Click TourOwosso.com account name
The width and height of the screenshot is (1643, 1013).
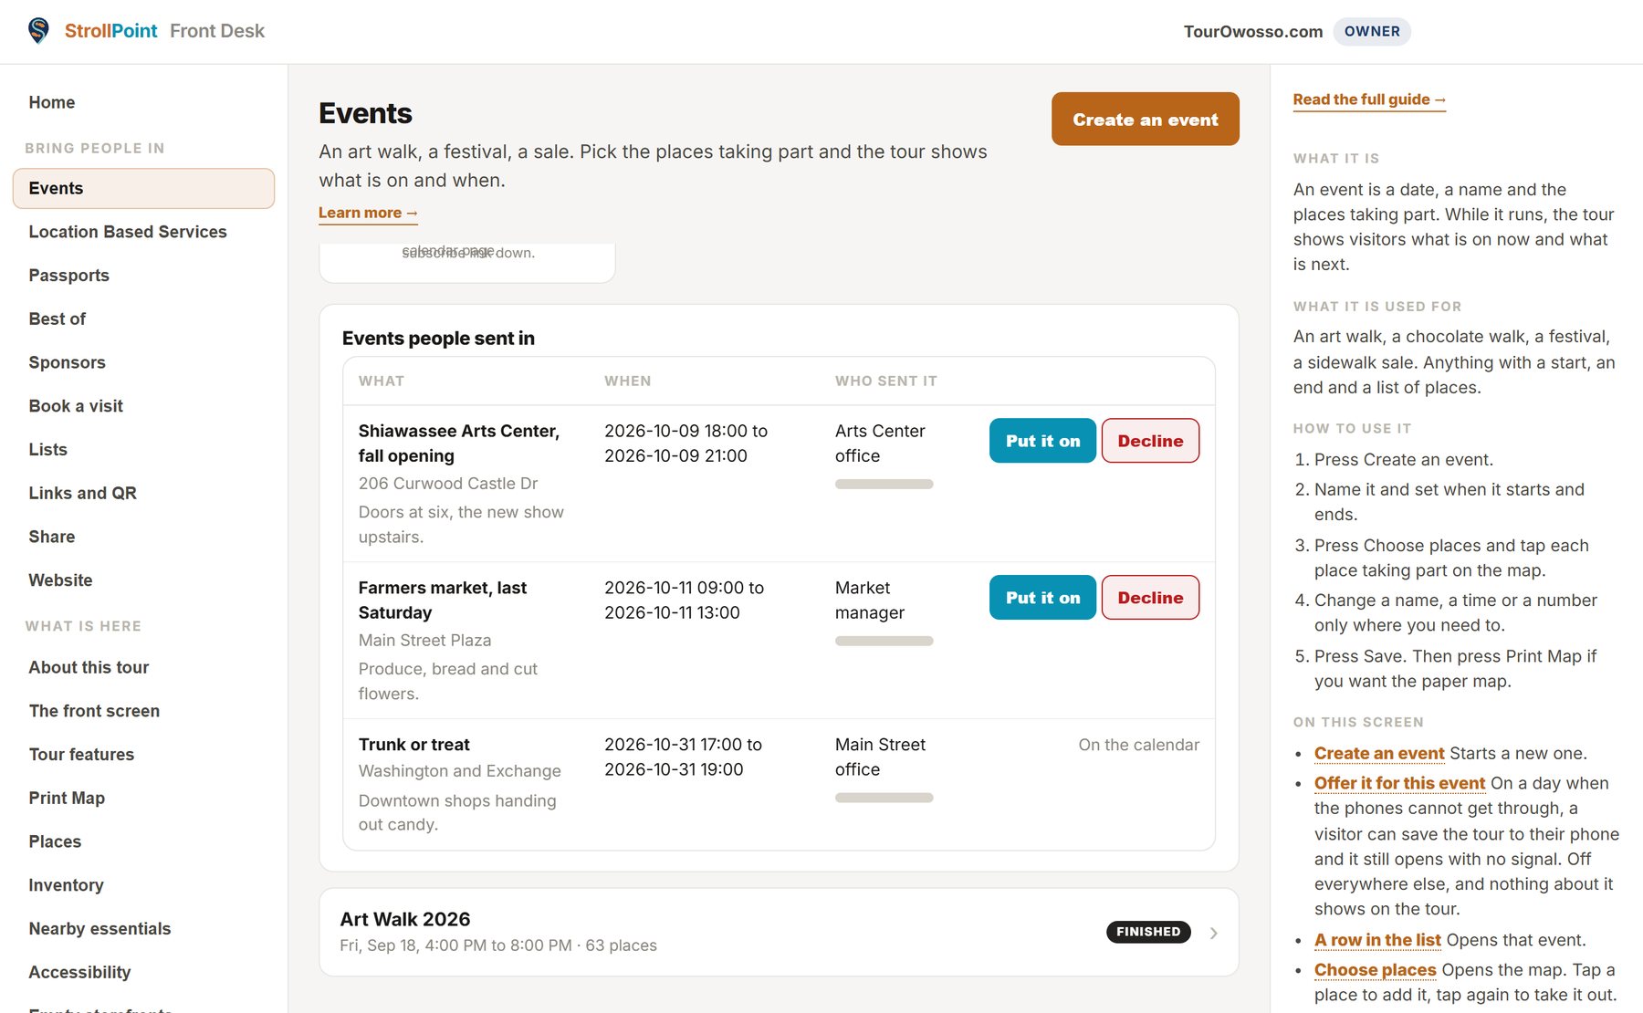tap(1253, 32)
